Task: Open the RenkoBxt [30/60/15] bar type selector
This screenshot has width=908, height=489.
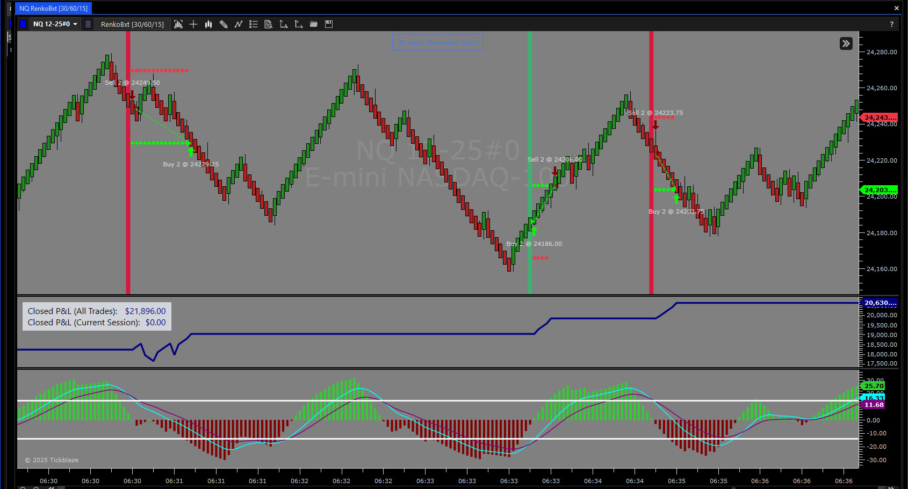Action: 132,24
